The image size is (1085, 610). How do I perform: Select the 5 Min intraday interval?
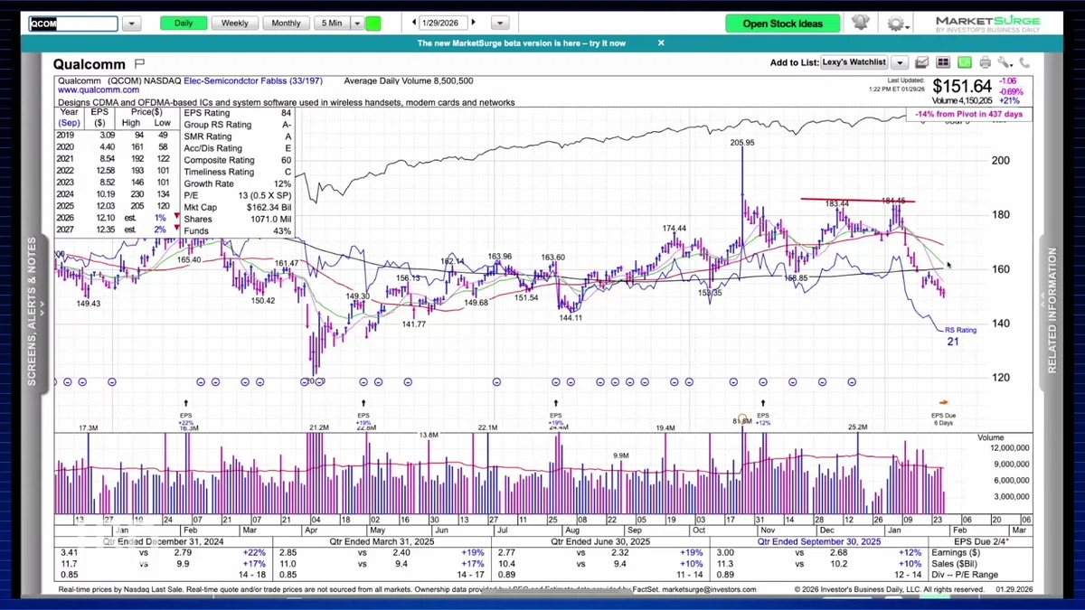click(331, 23)
